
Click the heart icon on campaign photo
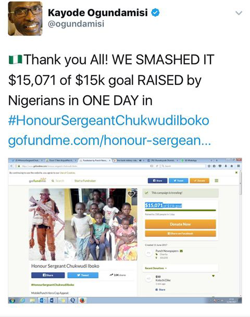tap(131, 194)
